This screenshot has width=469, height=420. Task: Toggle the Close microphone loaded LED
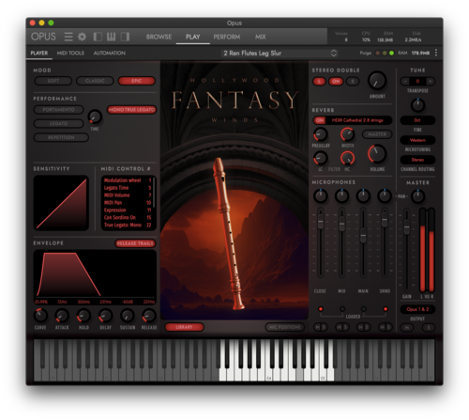321,309
